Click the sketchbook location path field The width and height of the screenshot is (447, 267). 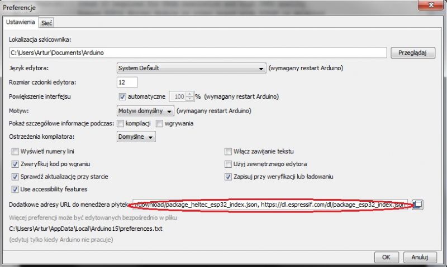(198, 52)
